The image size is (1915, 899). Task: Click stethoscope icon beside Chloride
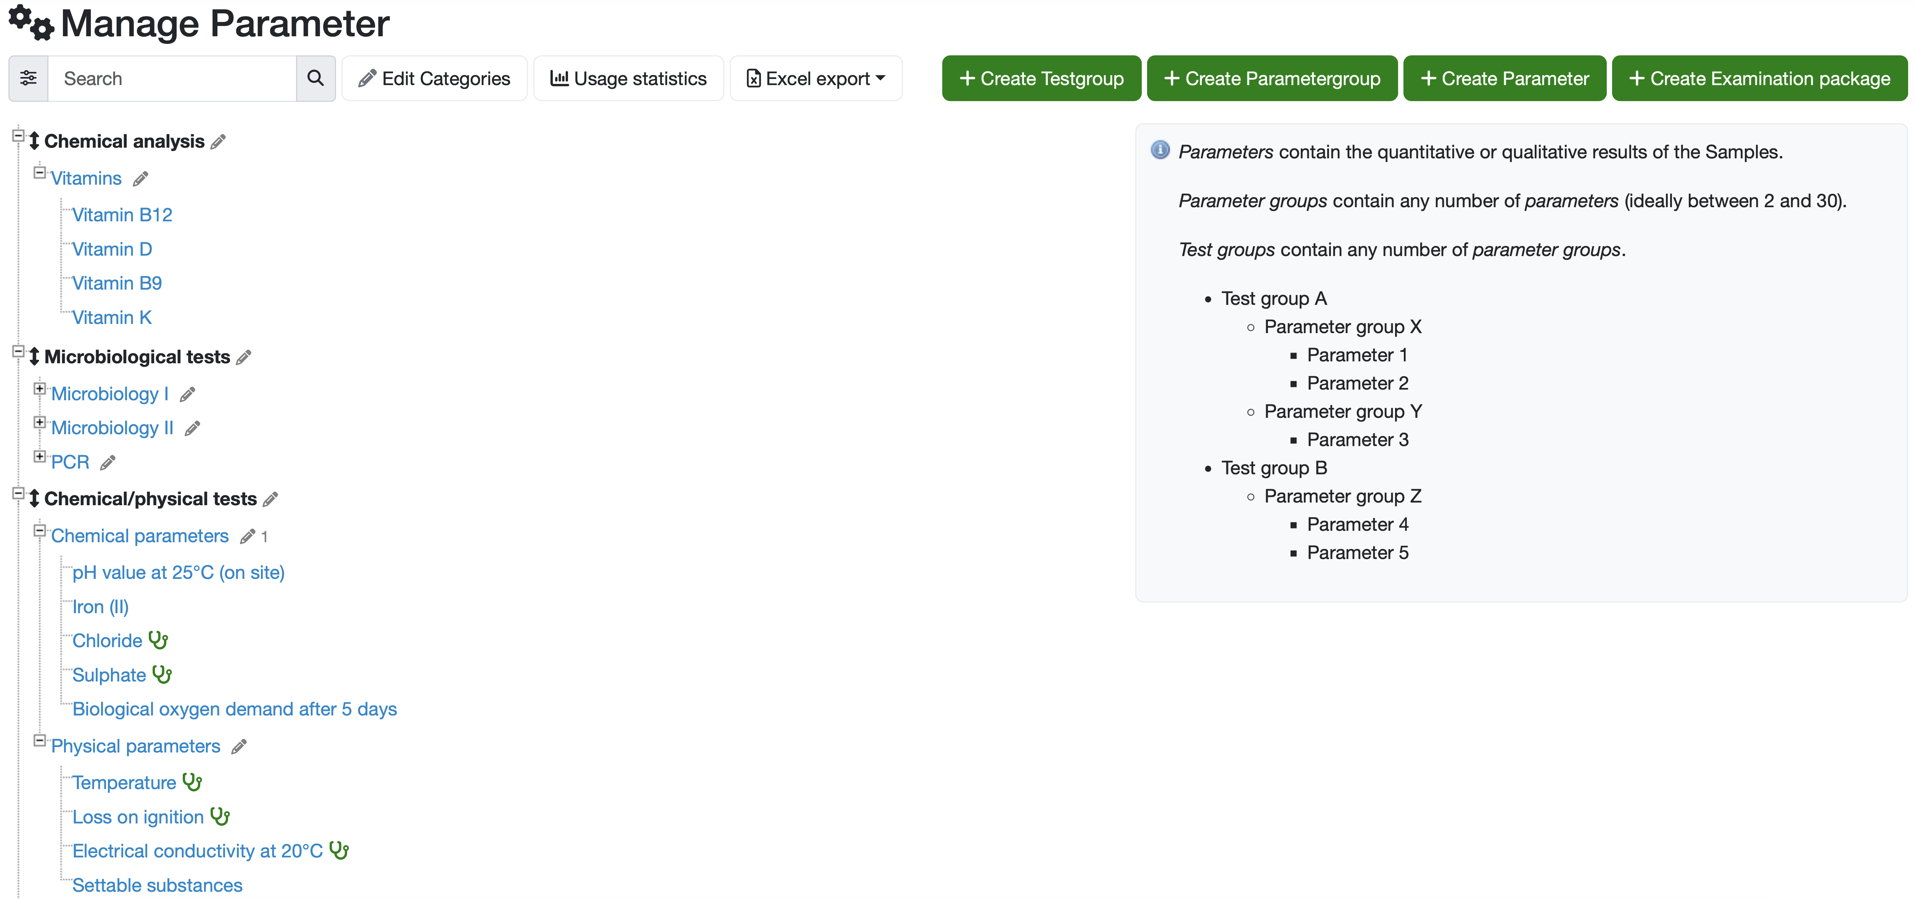coord(158,640)
